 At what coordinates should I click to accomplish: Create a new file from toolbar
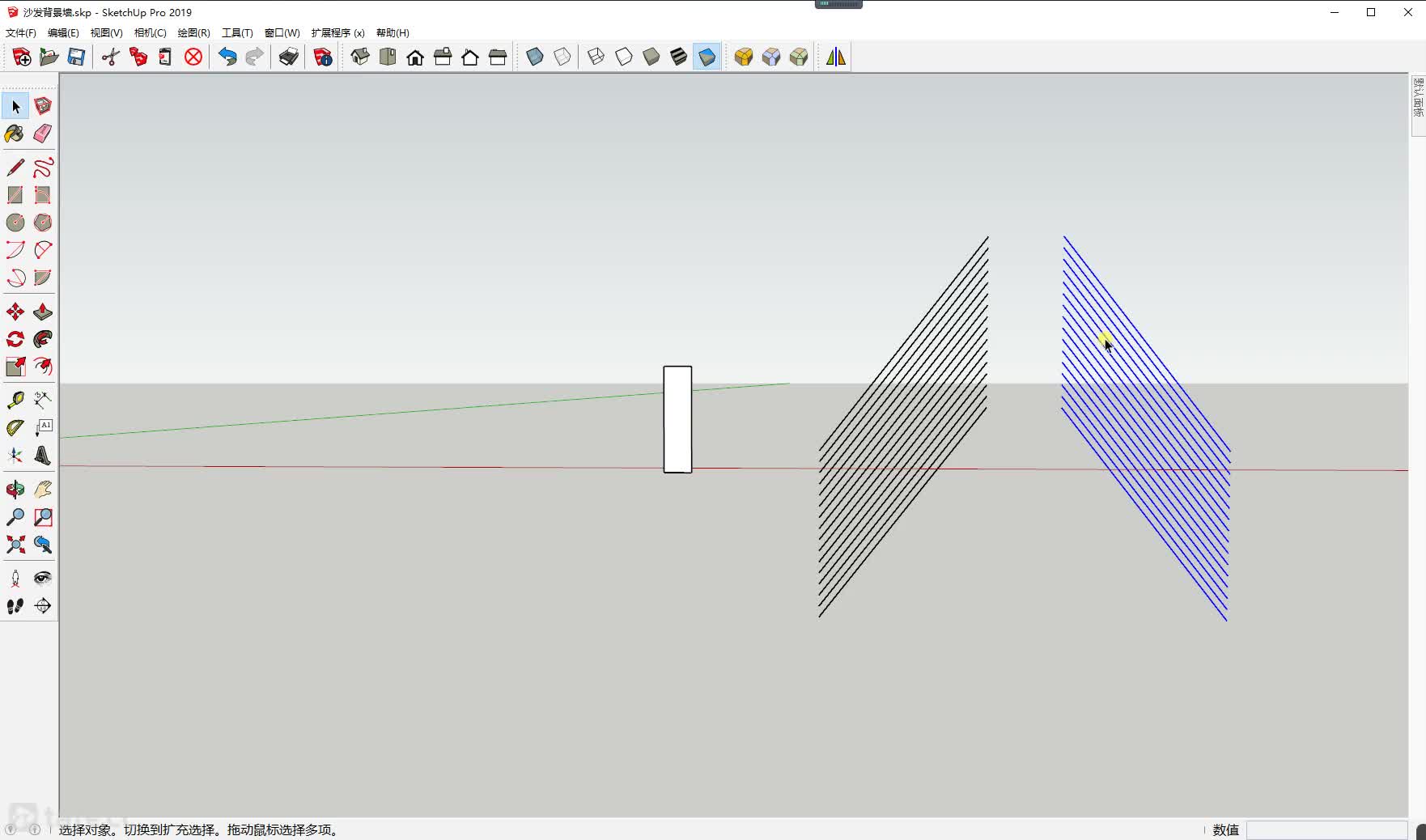(22, 57)
